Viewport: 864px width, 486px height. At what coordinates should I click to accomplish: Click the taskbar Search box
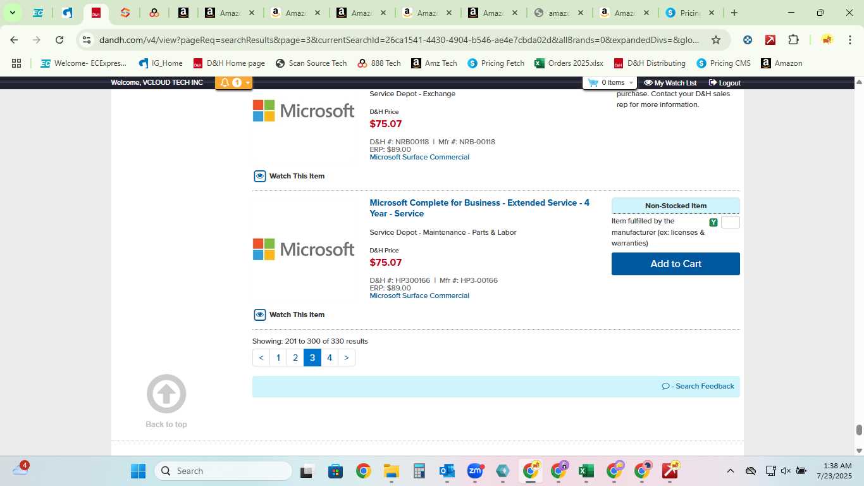coord(223,471)
